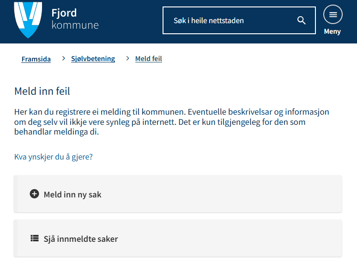Click the 'kommune' text under Fjord
The image size is (357, 264).
point(75,25)
